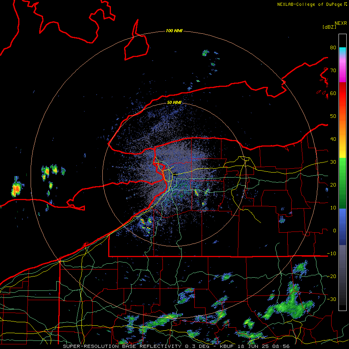Click the 50 NMI range ring label
Image resolution: width=349 pixels, height=349 pixels.
pos(174,102)
